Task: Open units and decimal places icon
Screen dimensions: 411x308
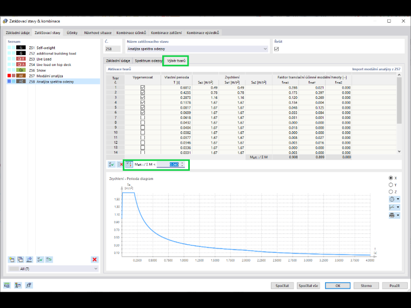Action: point(7,285)
